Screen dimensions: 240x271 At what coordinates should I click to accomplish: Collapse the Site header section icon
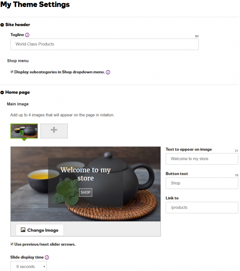[x=2, y=25]
